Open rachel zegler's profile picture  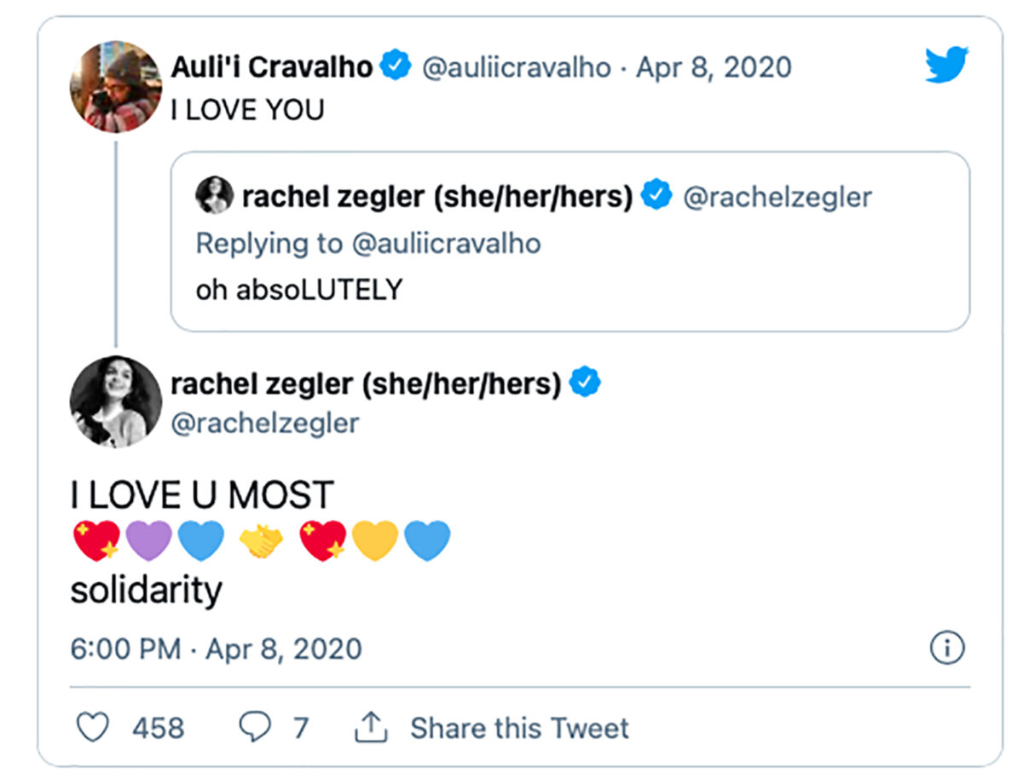tap(116, 402)
